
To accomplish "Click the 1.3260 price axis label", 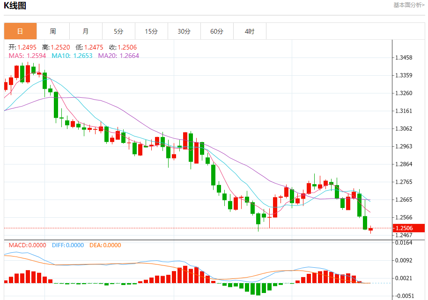I will coord(404,93).
